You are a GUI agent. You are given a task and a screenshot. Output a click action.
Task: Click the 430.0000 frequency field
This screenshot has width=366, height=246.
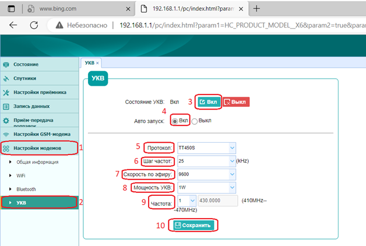218,201
